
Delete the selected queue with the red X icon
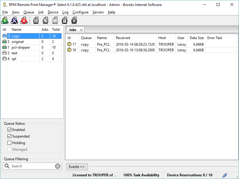[x=24, y=20]
